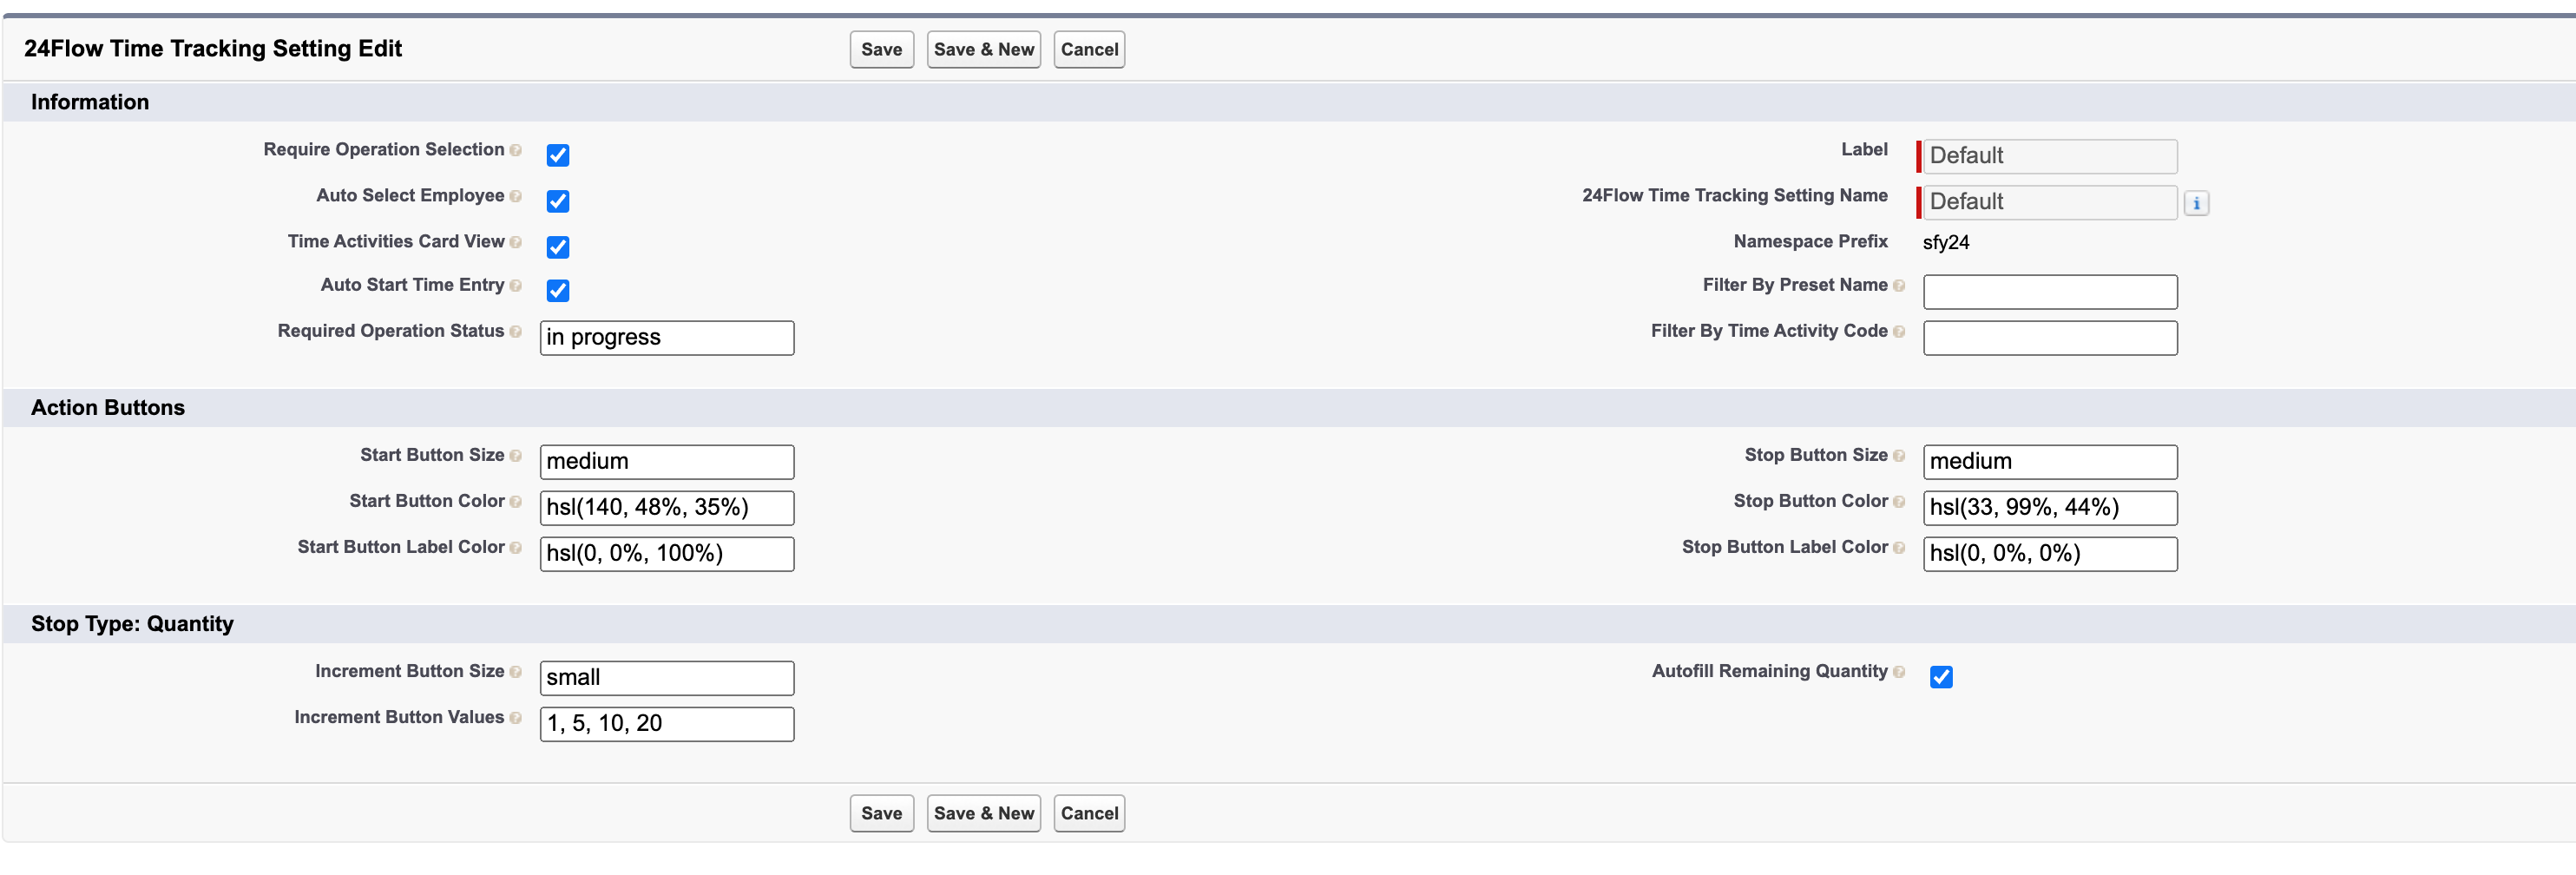This screenshot has height=875, width=2576.
Task: Click help icon beside Auto Select Employee
Action: (x=516, y=196)
